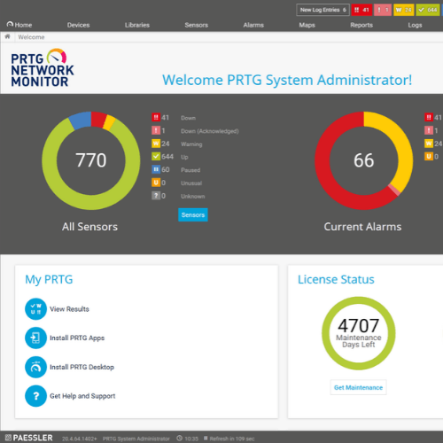Click the PRTG Network Monitor logo
The height and width of the screenshot is (443, 443).
[x=43, y=67]
